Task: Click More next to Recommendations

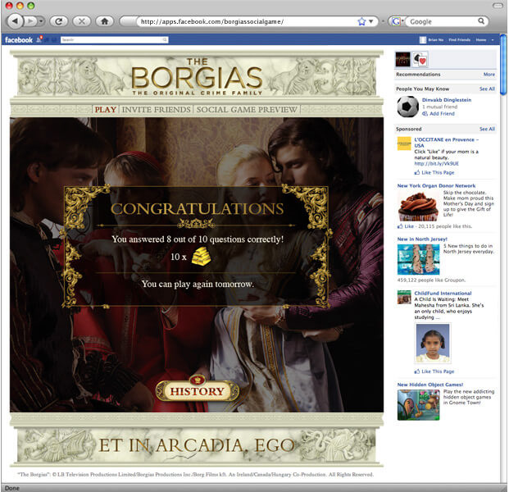Action: point(489,75)
